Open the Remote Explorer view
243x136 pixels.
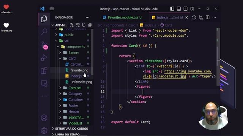click(x=44, y=83)
